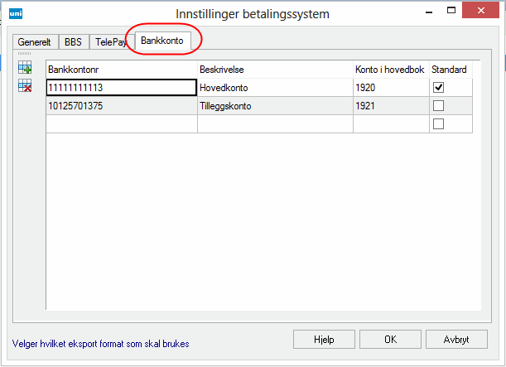
Task: Switch to the Generelt tab
Action: click(36, 41)
